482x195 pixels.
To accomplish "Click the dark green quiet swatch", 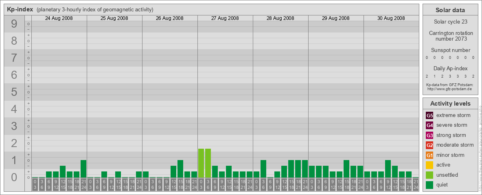I will tap(429, 184).
